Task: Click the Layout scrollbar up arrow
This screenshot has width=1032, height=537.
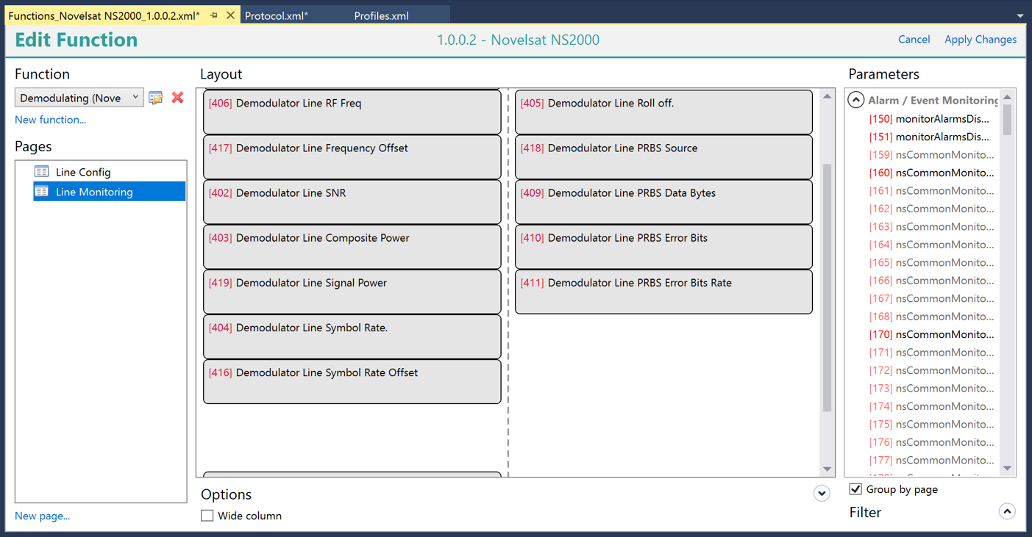Action: pos(827,96)
